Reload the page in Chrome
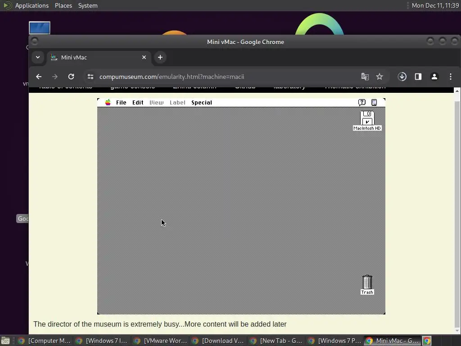461x346 pixels. (x=71, y=77)
